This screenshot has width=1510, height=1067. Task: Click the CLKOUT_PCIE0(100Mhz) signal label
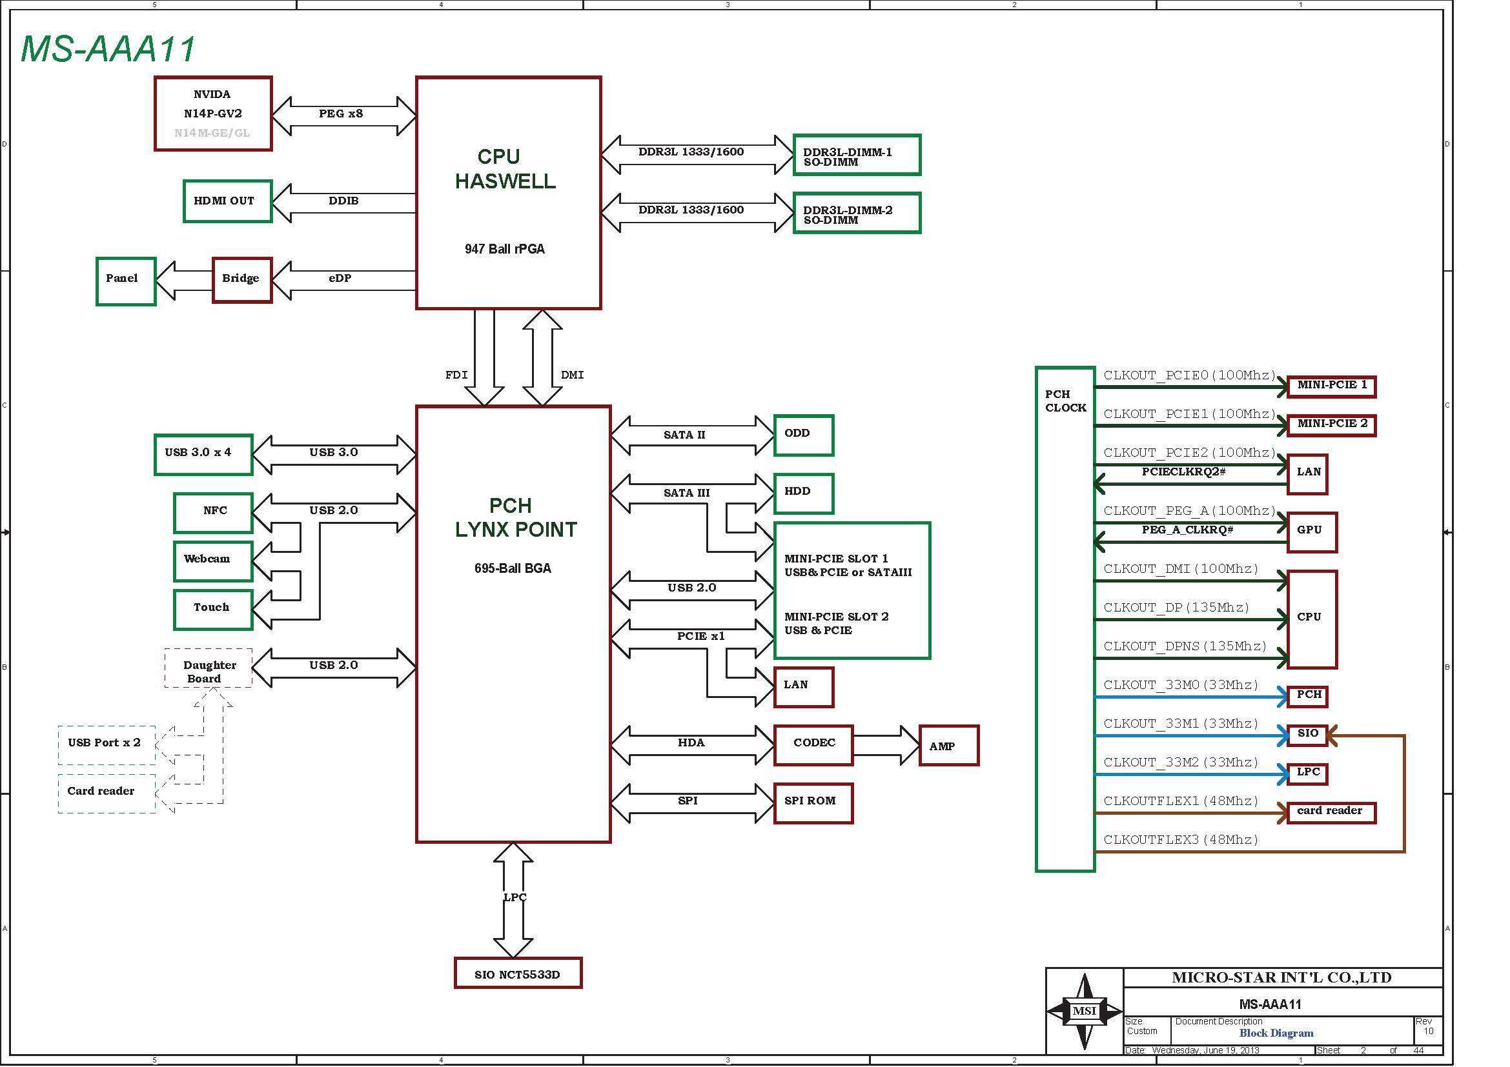coord(1189,375)
